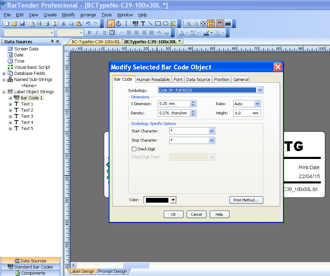Switch to Prompt Design view tab
The image size is (330, 276).
pyautogui.click(x=113, y=271)
